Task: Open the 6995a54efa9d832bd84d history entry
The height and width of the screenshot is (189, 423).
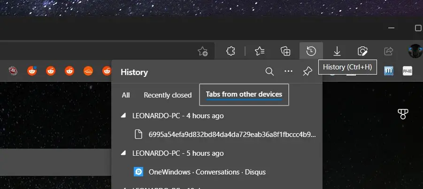Action: coord(232,134)
